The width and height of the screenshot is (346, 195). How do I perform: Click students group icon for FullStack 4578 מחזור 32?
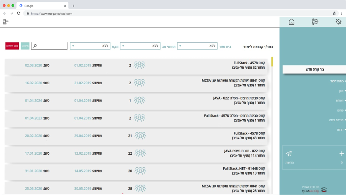tap(140, 65)
